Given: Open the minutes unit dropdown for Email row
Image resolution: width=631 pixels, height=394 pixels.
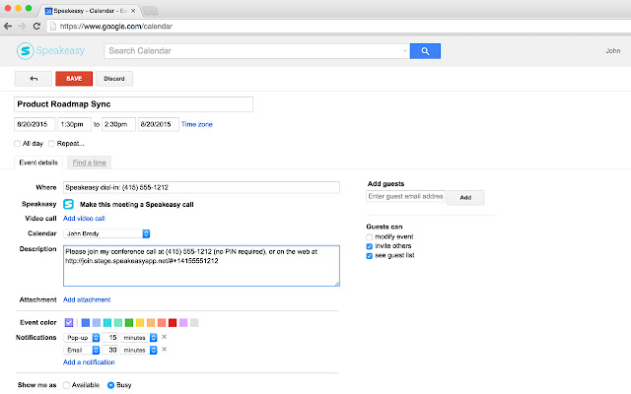Looking at the screenshot, I should [139, 351].
